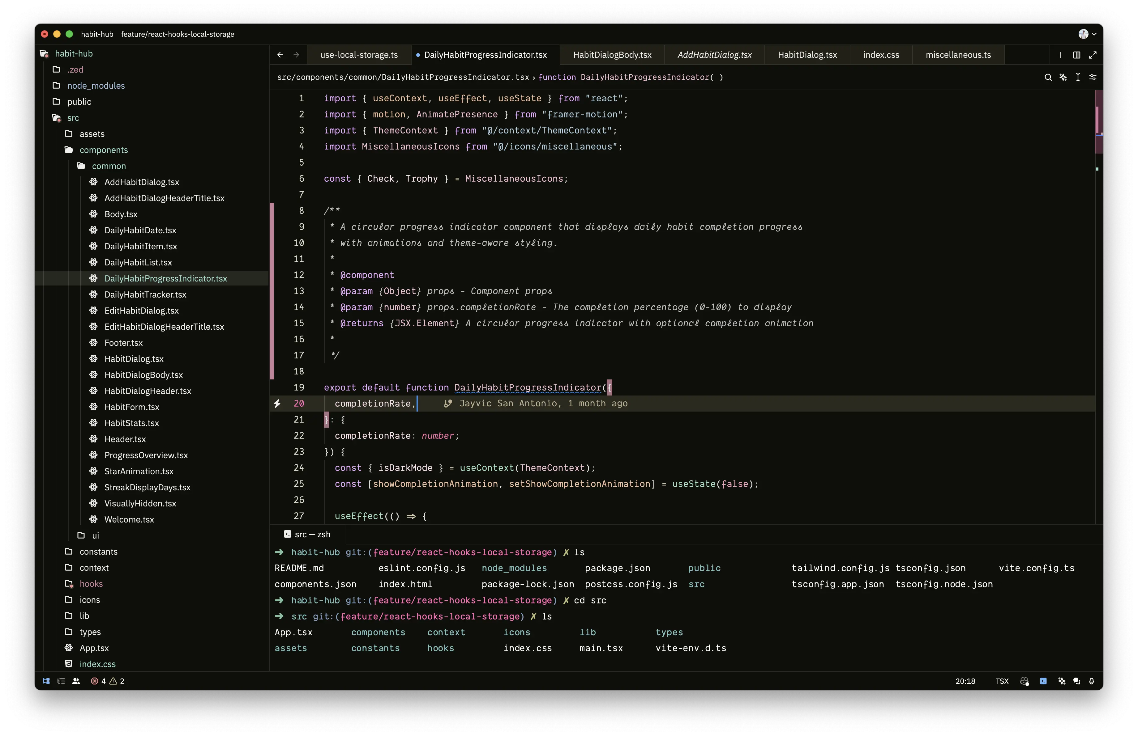Image resolution: width=1138 pixels, height=736 pixels.
Task: Switch to AddHabitDialog.tsx tab
Action: pos(714,55)
